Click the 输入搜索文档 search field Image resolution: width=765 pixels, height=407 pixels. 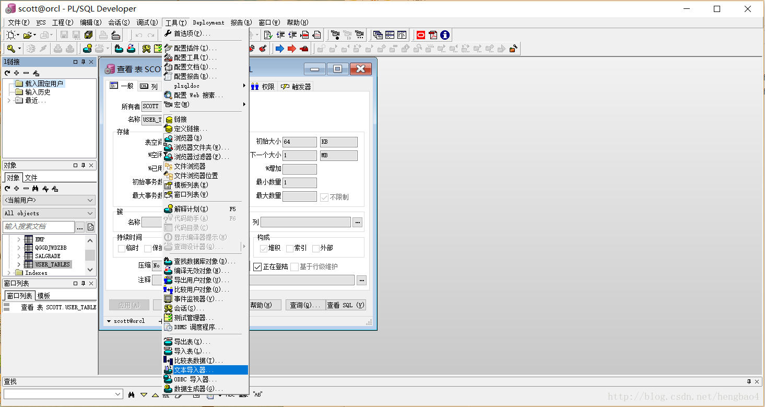coord(39,227)
